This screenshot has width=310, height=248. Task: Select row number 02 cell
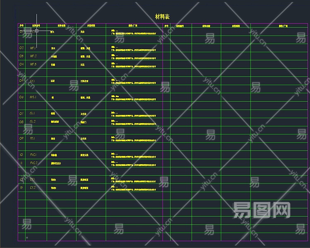tap(22, 48)
